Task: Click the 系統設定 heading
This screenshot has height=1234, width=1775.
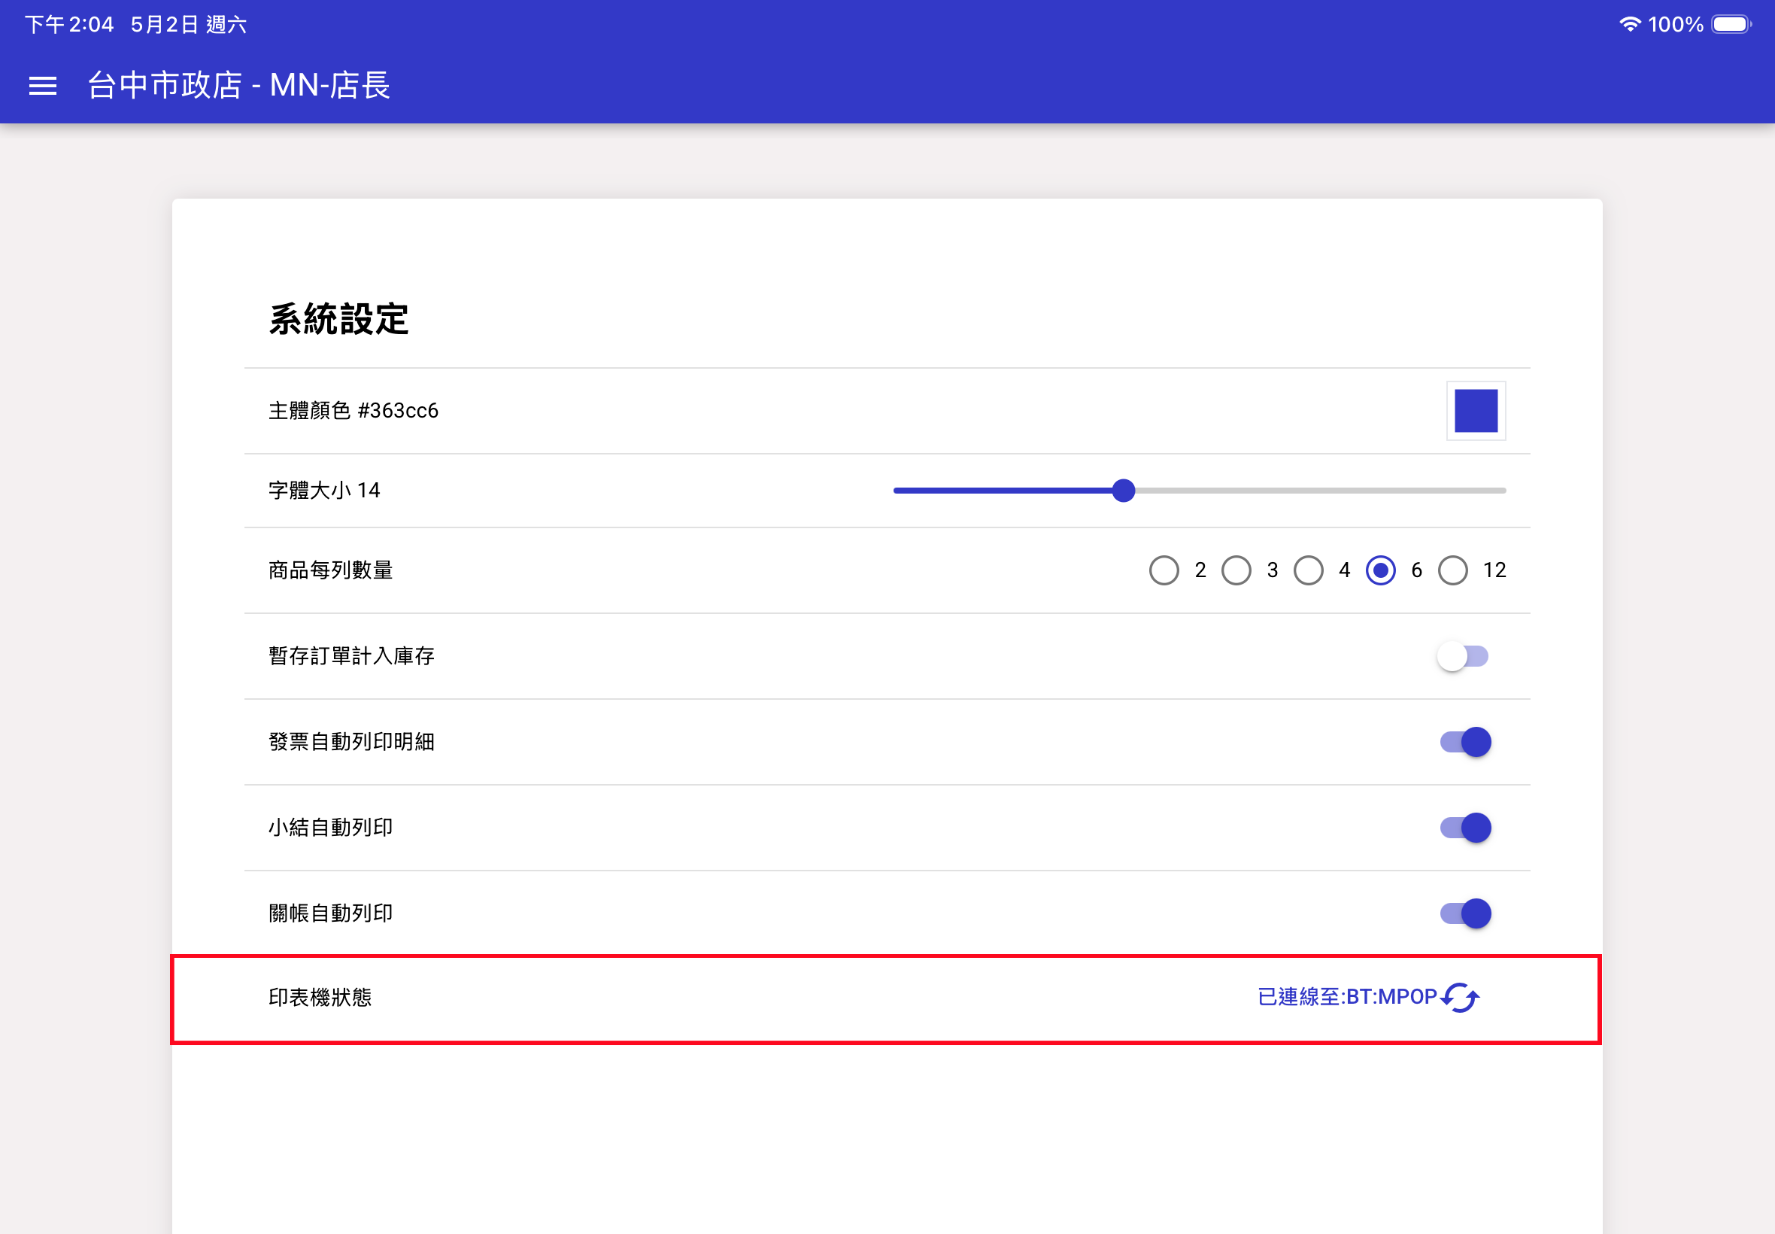Action: point(338,318)
